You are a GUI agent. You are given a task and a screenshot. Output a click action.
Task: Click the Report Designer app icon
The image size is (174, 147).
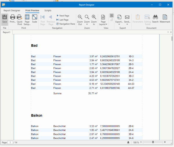[3, 5]
